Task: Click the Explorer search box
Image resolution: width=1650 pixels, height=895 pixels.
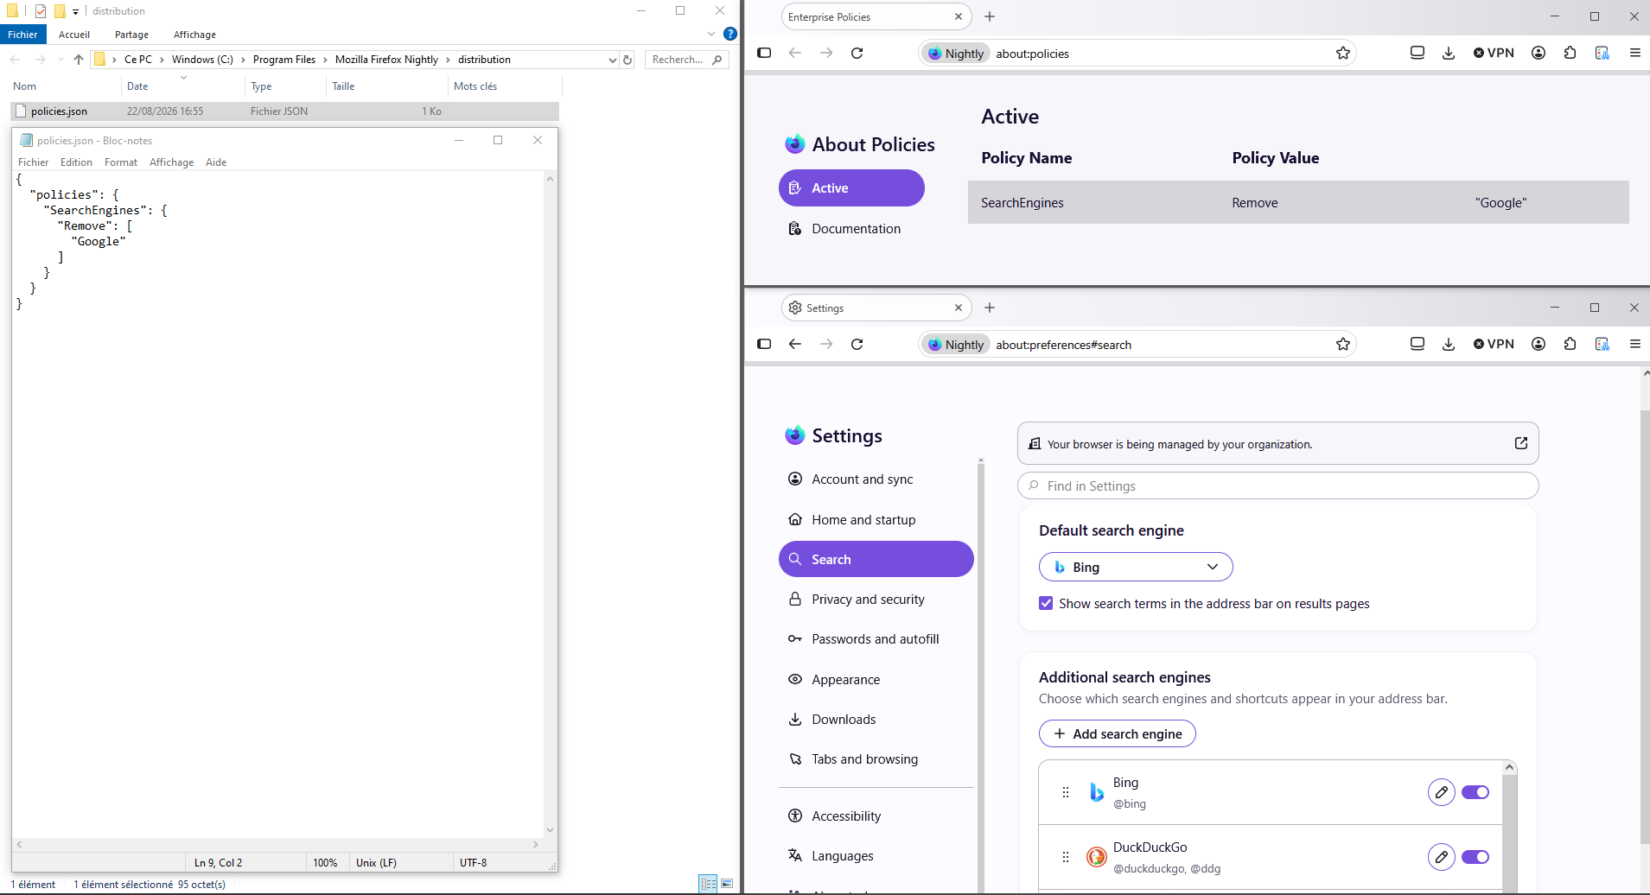Action: (x=686, y=60)
